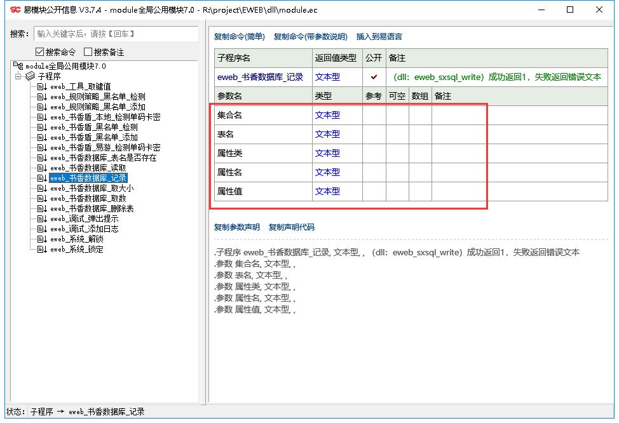Viewport: 619px width, 423px height.
Task: Click the icon beside eweb_书香盾_黑名单_检测
Action: [x=42, y=127]
